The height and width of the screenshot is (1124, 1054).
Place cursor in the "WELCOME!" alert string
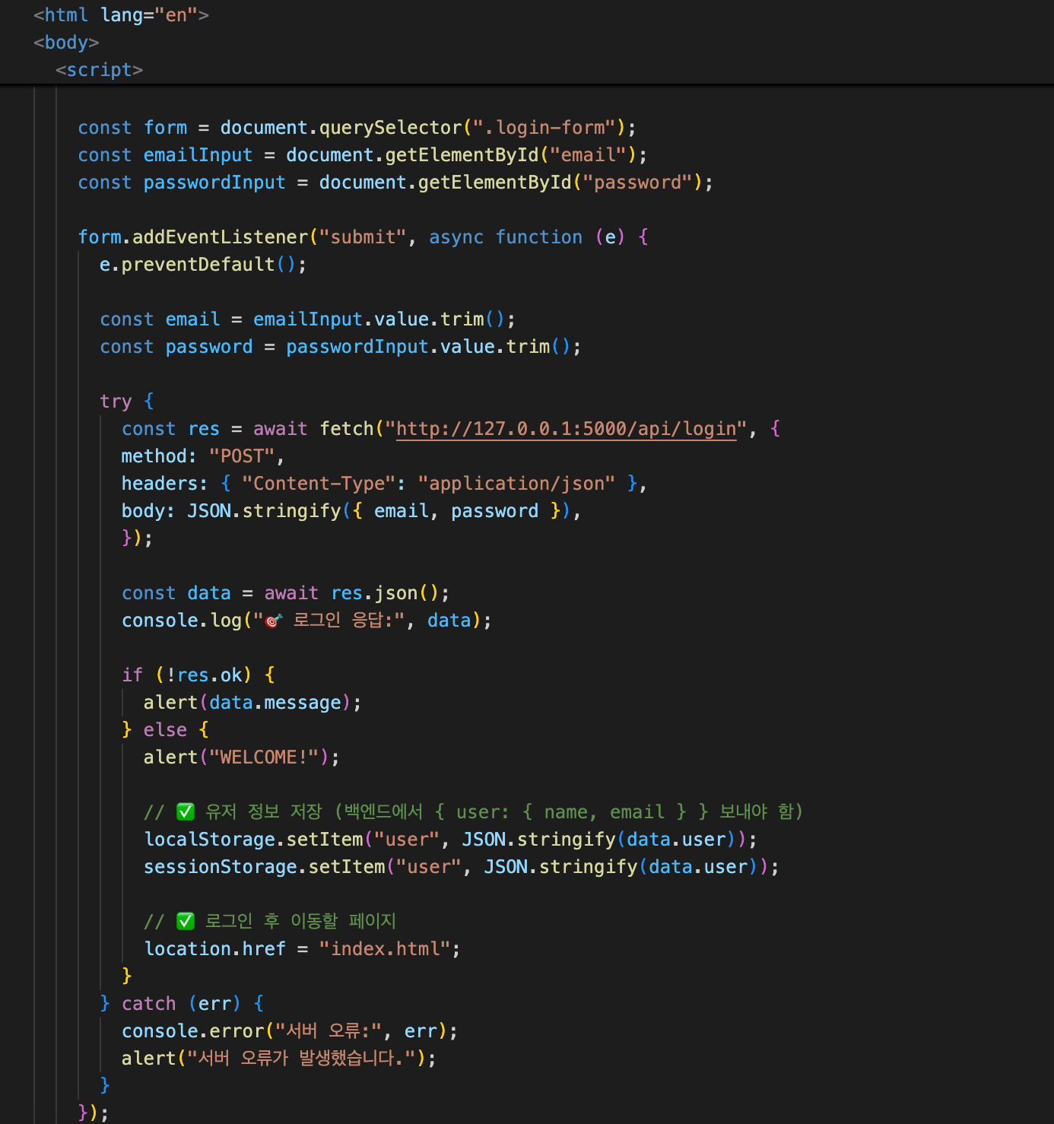(263, 757)
